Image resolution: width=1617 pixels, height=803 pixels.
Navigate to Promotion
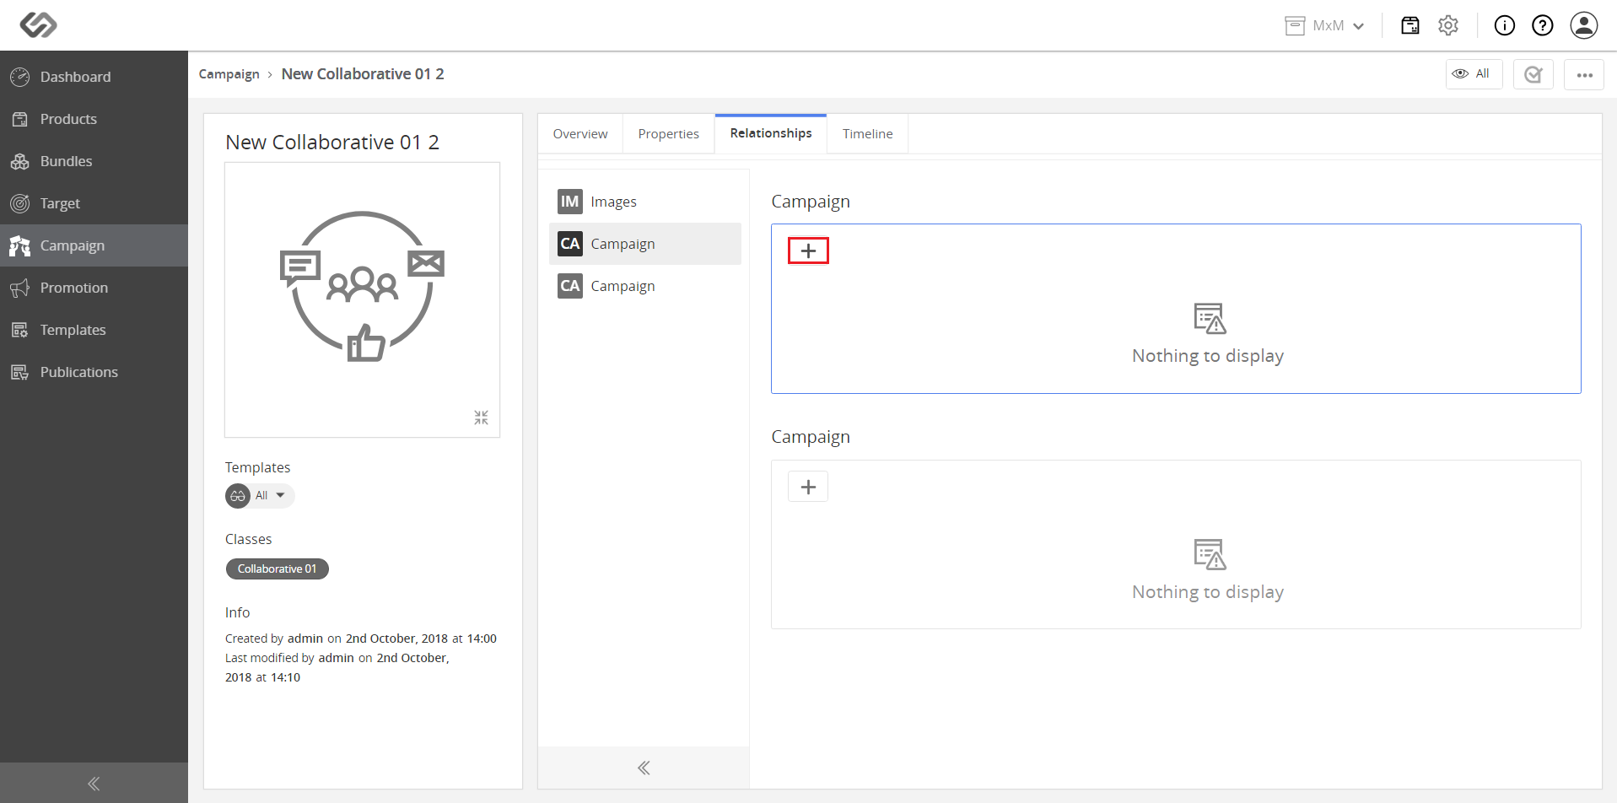pos(94,288)
